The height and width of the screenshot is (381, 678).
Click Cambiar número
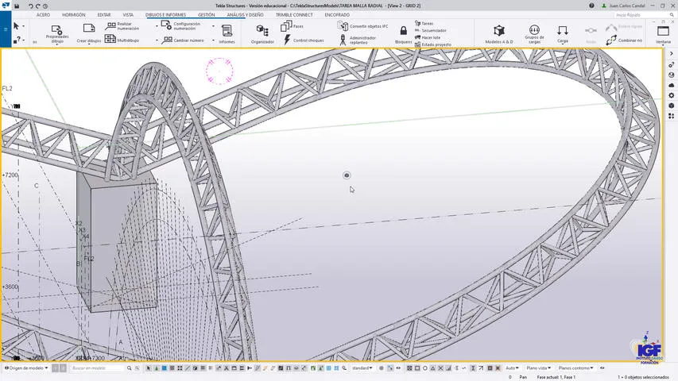[x=183, y=40]
